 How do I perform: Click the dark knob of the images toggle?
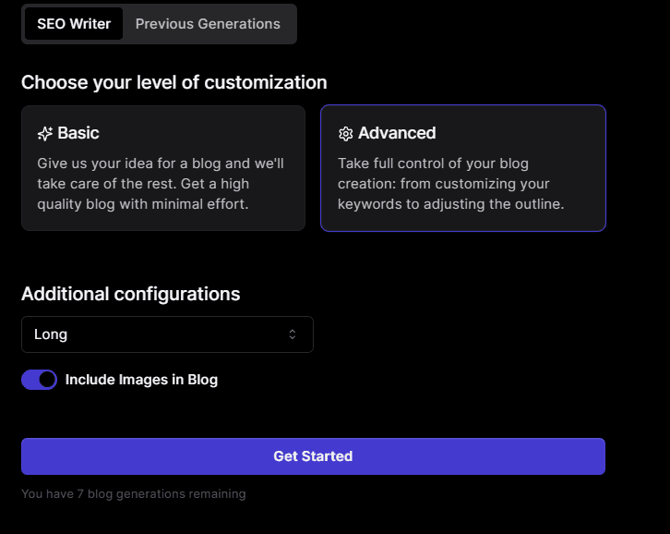coord(47,380)
